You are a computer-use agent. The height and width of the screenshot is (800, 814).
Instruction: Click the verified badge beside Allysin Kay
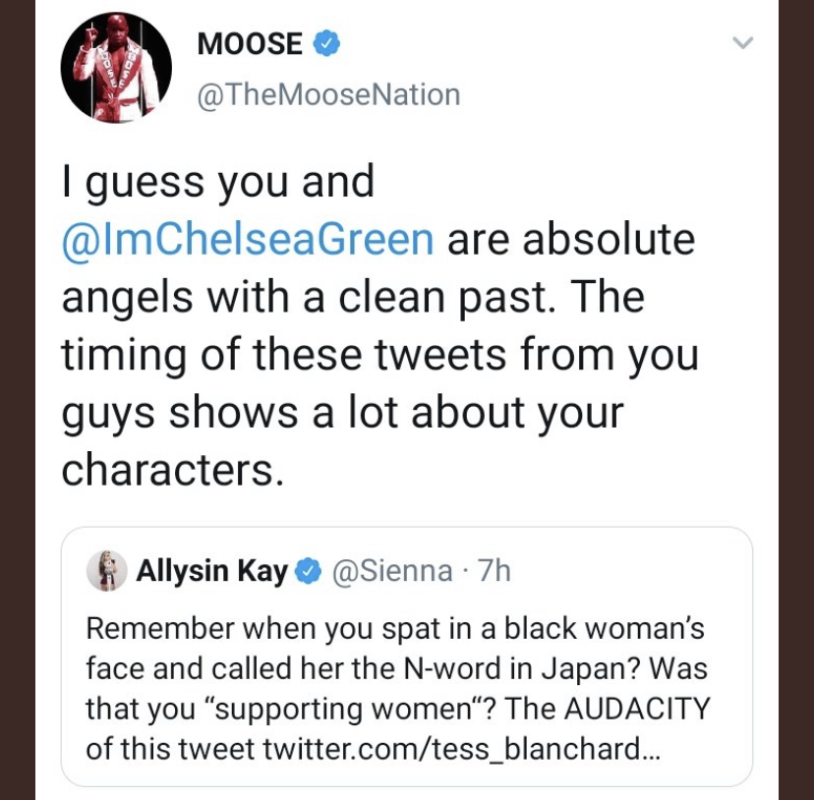[x=310, y=571]
